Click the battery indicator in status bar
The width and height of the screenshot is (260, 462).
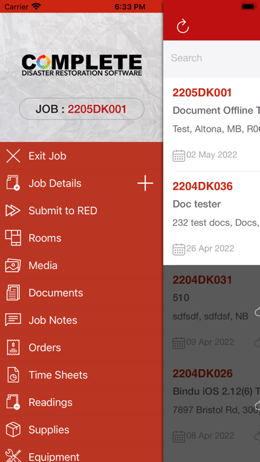pos(249,7)
